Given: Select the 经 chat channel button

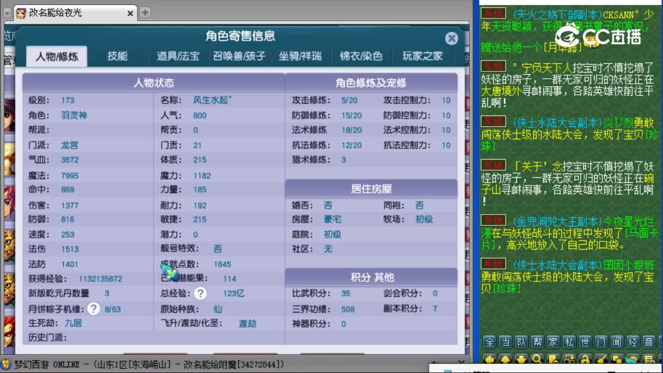Looking at the screenshot, I should 633,342.
